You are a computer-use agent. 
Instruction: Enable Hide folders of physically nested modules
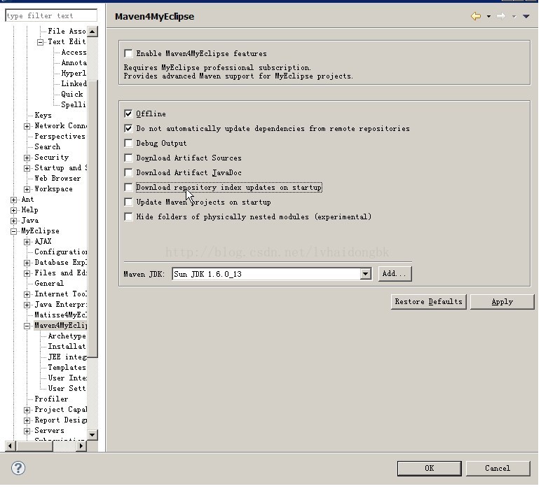pyautogui.click(x=128, y=216)
